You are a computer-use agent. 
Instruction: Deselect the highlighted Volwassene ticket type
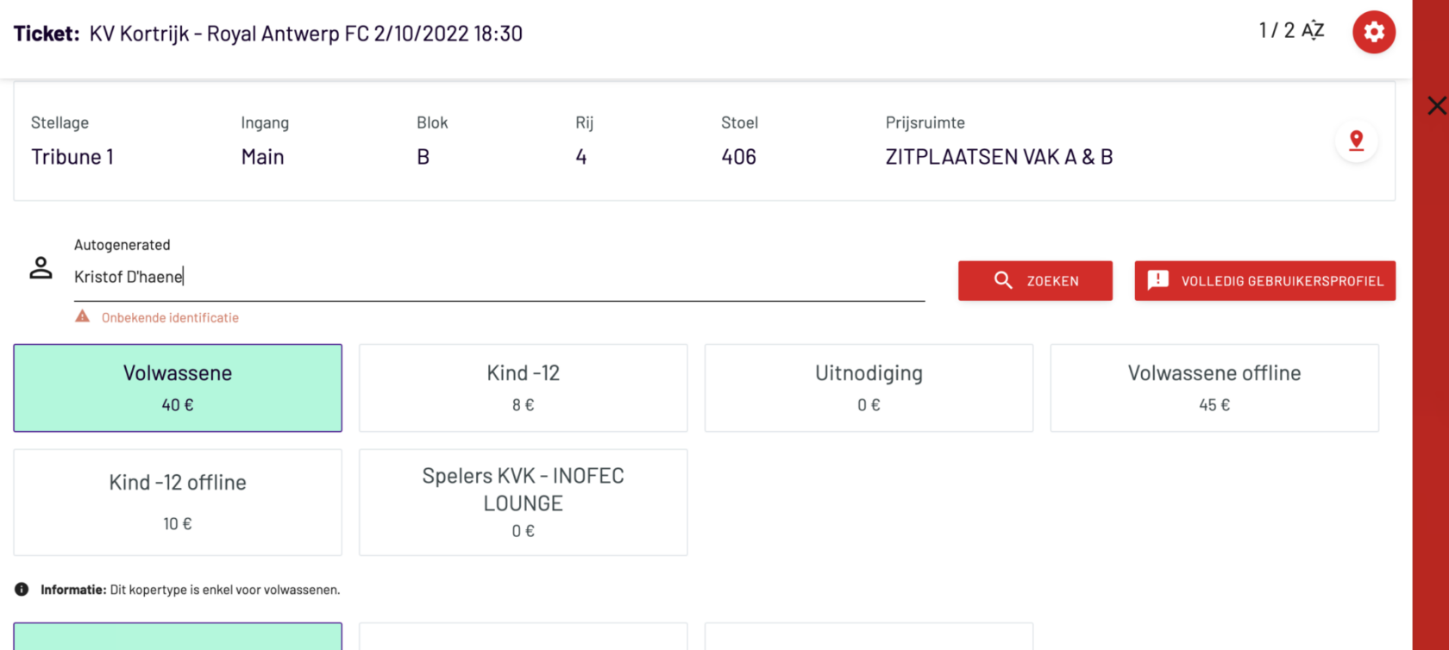point(177,387)
